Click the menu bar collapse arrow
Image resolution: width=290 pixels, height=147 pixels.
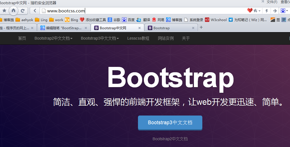263,1
